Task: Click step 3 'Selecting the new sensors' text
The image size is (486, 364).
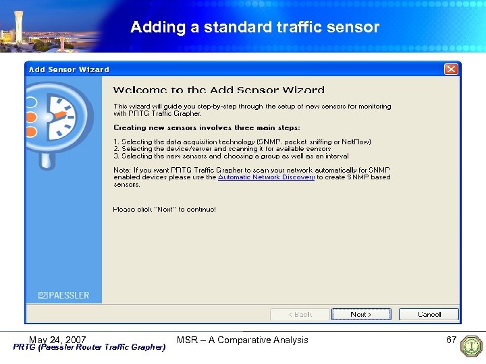Action: [x=231, y=156]
